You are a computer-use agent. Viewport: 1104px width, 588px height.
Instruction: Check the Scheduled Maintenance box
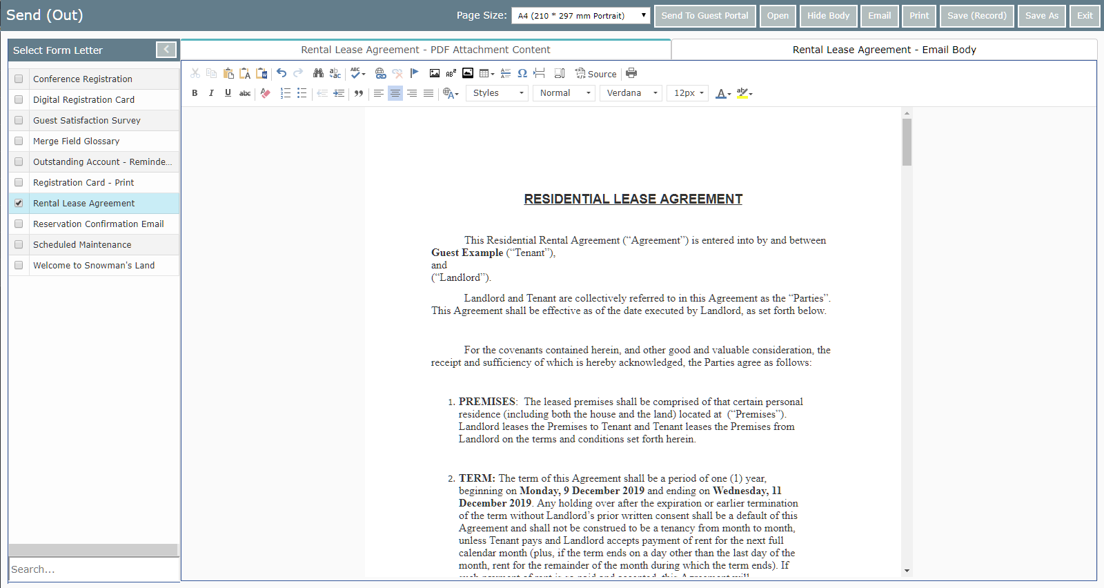pyautogui.click(x=19, y=244)
